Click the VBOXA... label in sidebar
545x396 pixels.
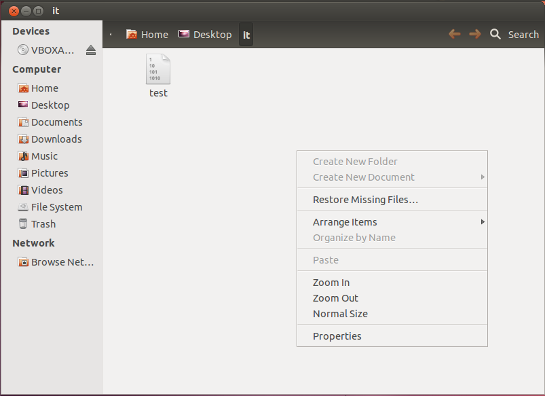pyautogui.click(x=52, y=50)
